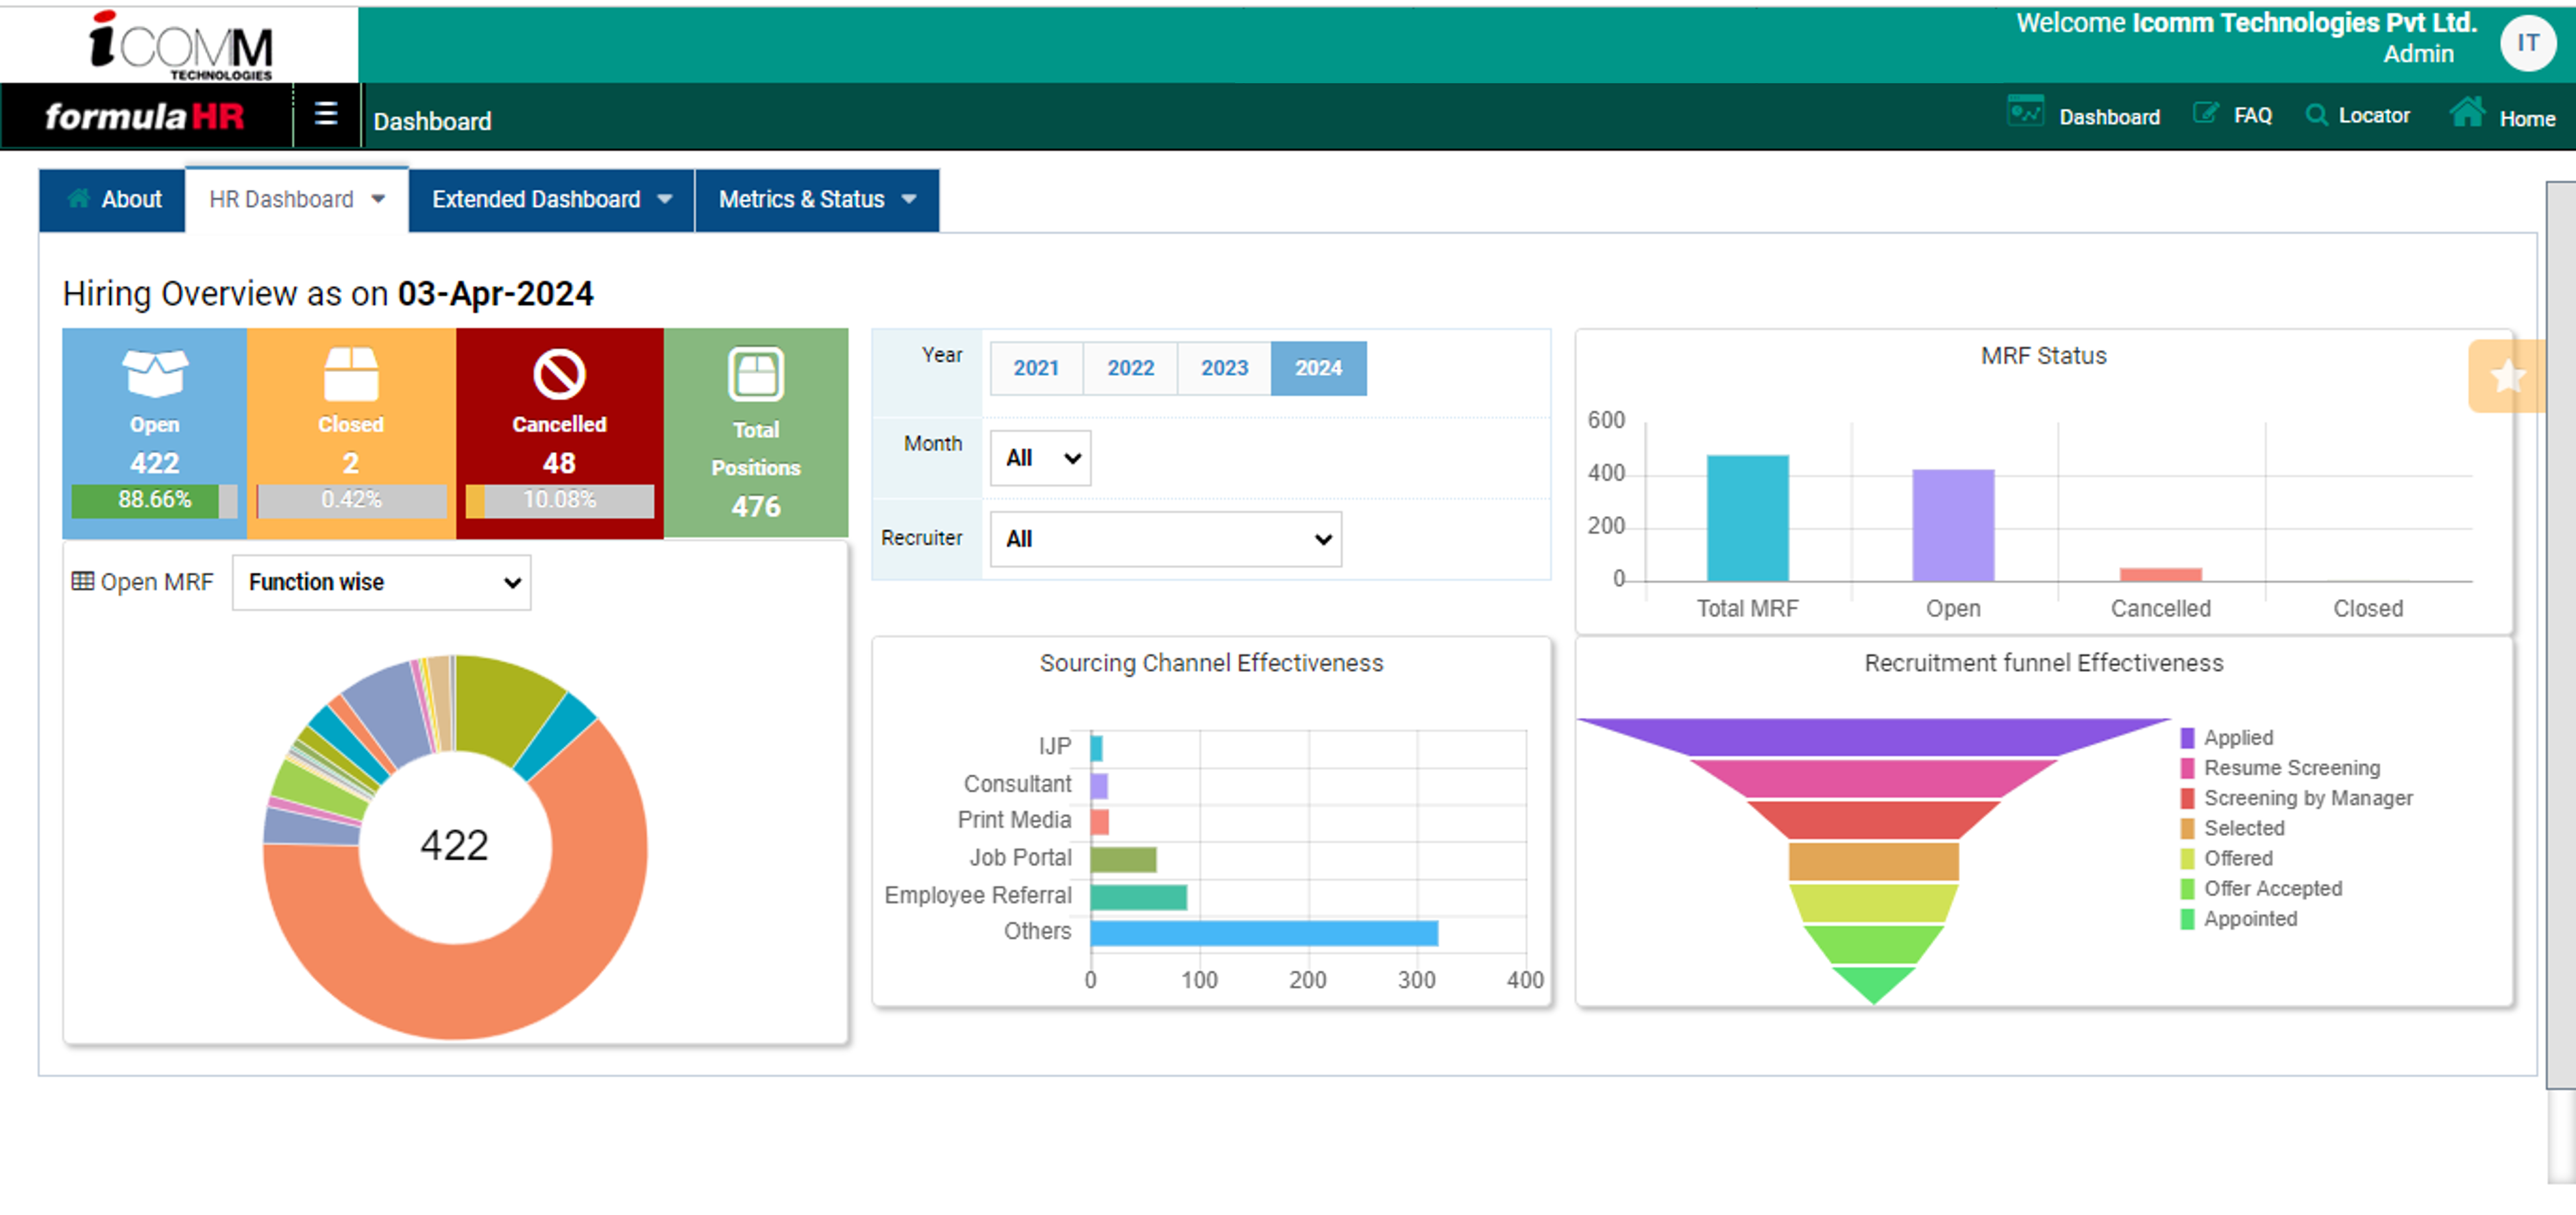Viewport: 2576px width, 1215px height.
Task: Open the Recruiter dropdown
Action: click(x=1165, y=539)
